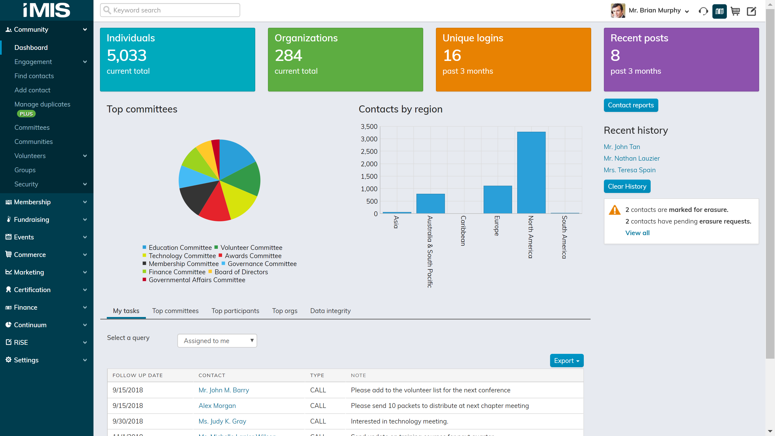This screenshot has width=775, height=436.
Task: Click the iMIS logo
Action: coord(47,10)
